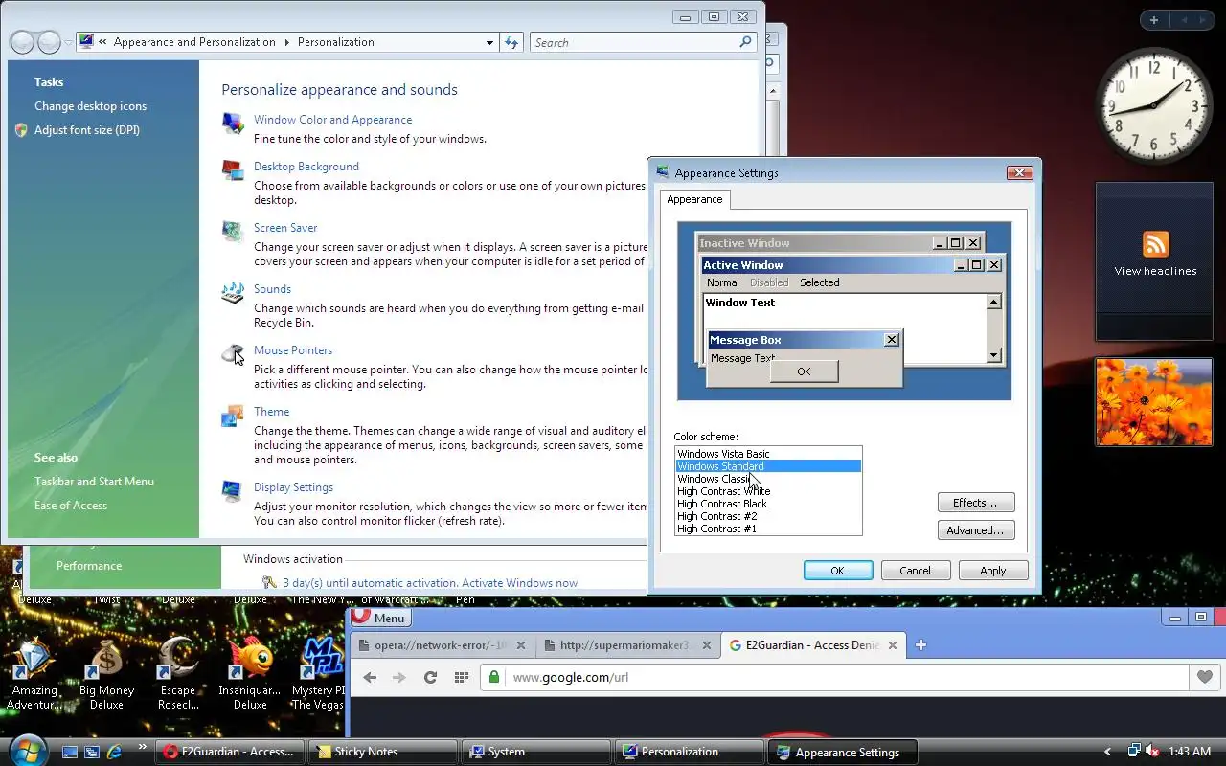Expand Quick Launch overflow chevron
1226x766 pixels.
(x=143, y=747)
